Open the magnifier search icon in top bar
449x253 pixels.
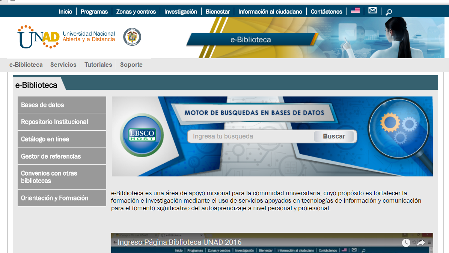389,12
